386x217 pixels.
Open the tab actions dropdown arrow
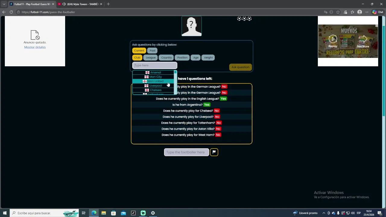click(x=4, y=4)
